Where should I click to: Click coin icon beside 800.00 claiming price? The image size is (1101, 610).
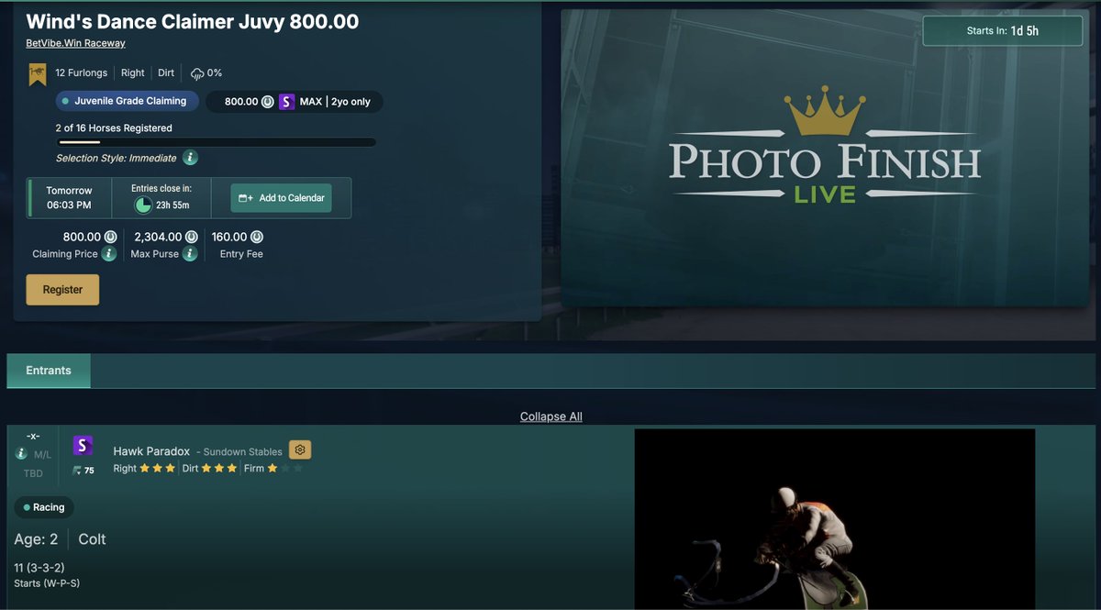point(110,237)
